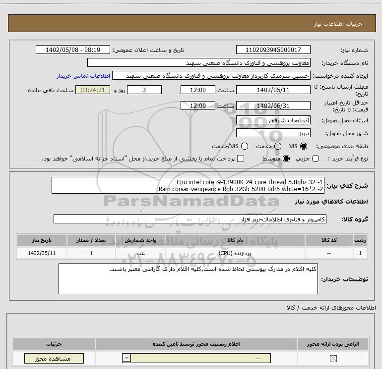This screenshot has height=369, width=382.
Task: Click the ردیف column header
Action: (360, 240)
